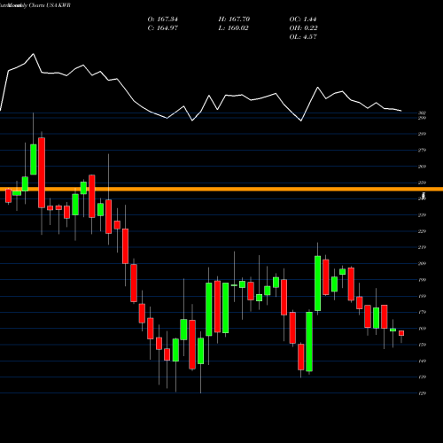
Task: Click the OC: 1.44 reading
Action: click(303, 19)
